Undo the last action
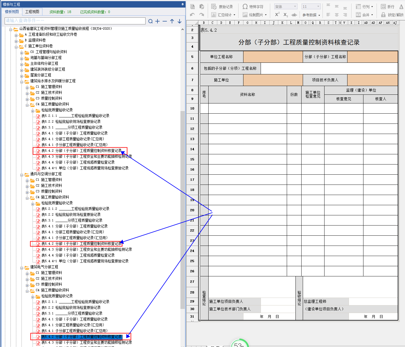 192,15
